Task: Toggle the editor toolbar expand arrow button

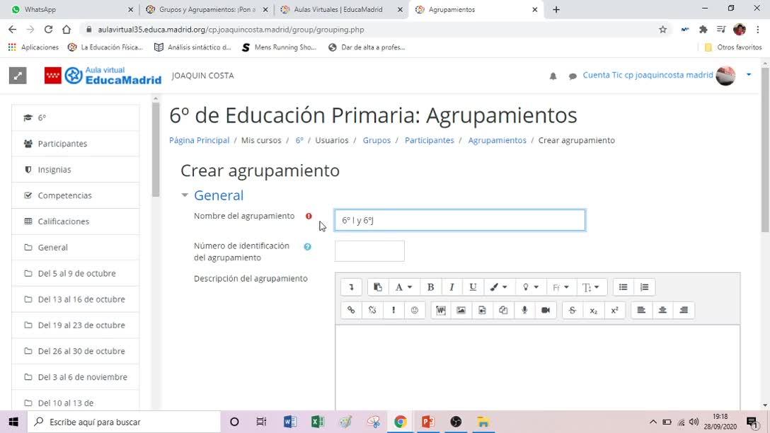Action: coord(351,287)
